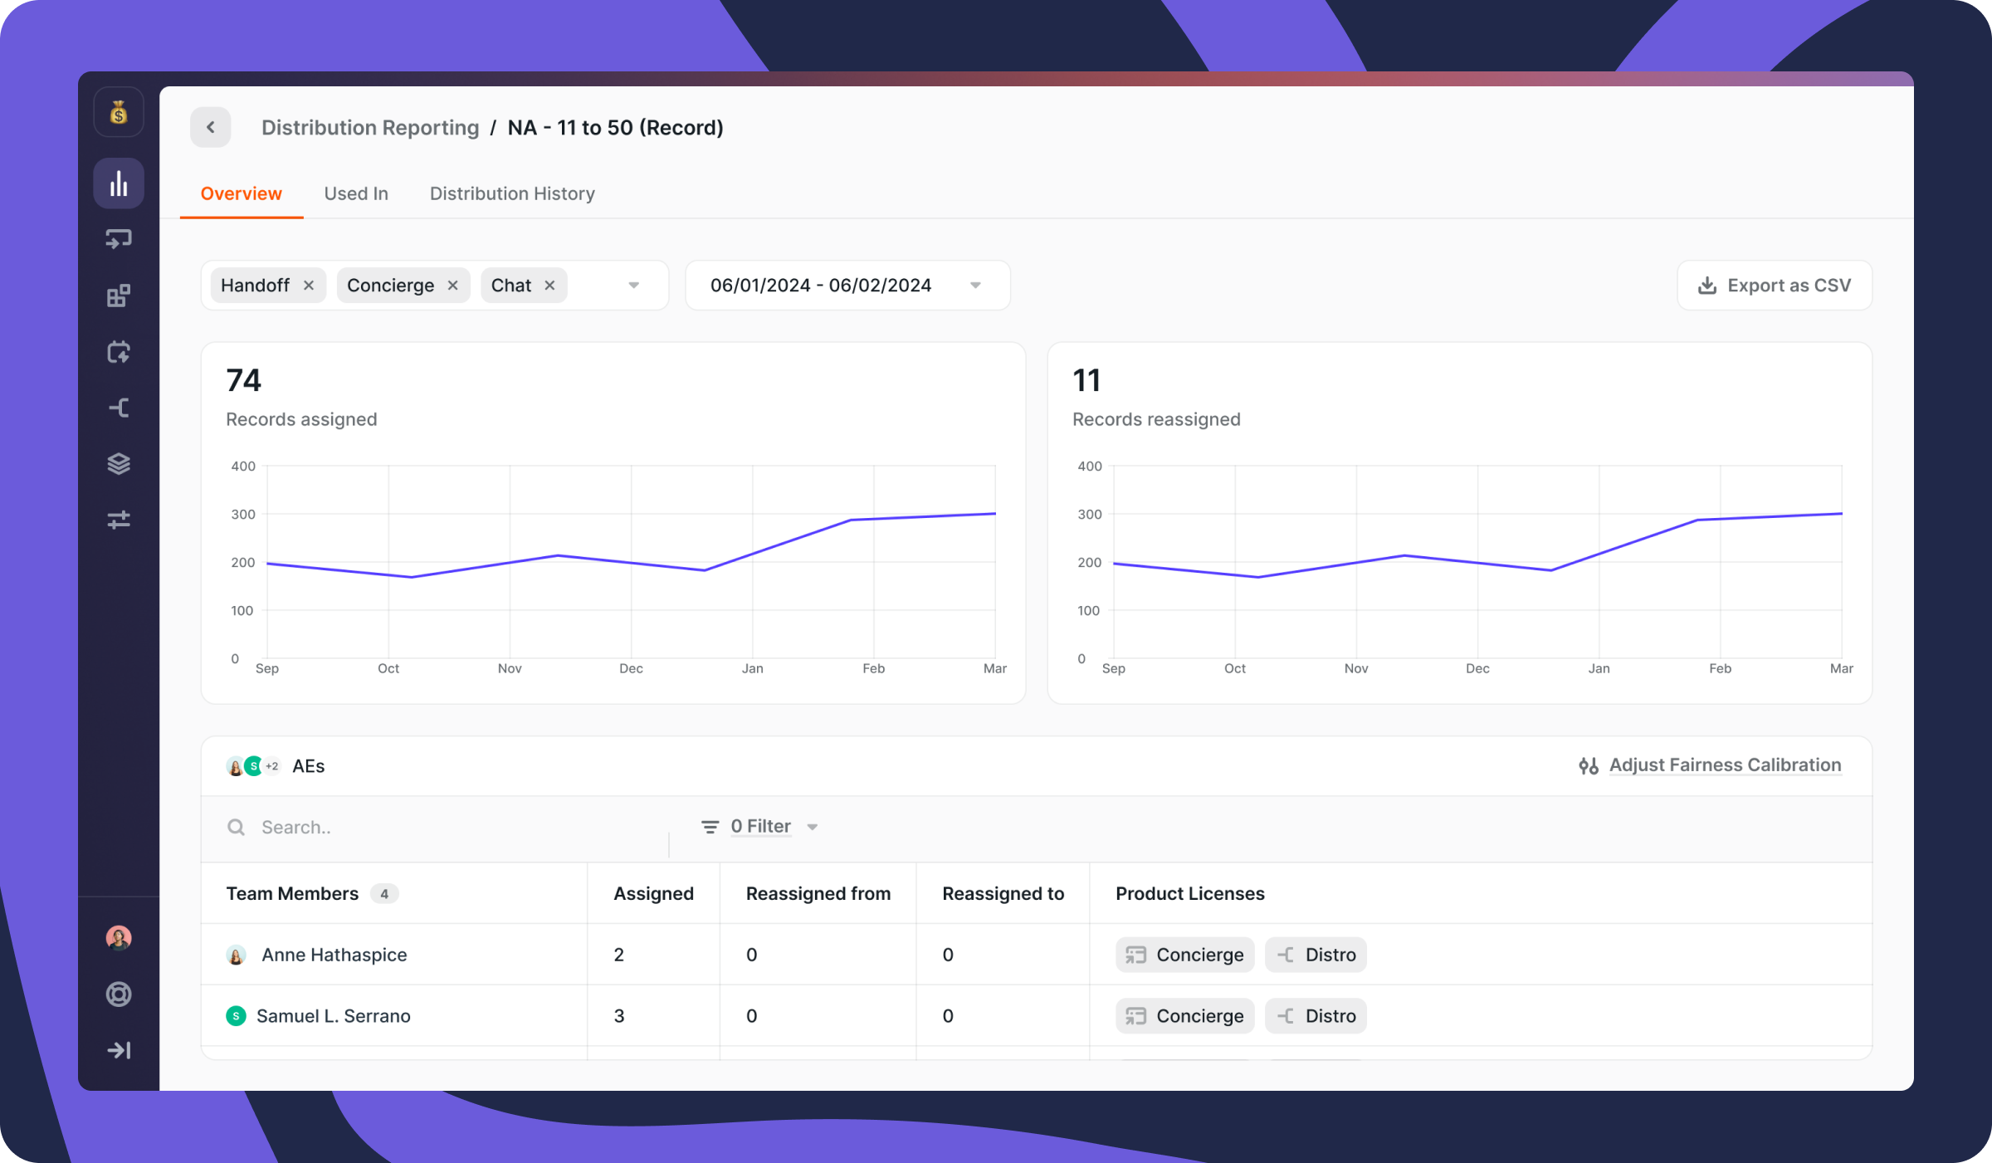Click the AEs avatar group

[254, 766]
